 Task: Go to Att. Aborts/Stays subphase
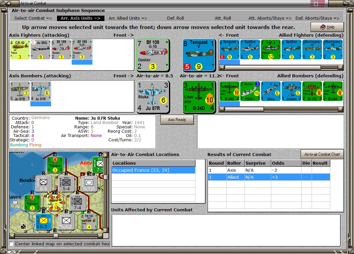(270, 18)
